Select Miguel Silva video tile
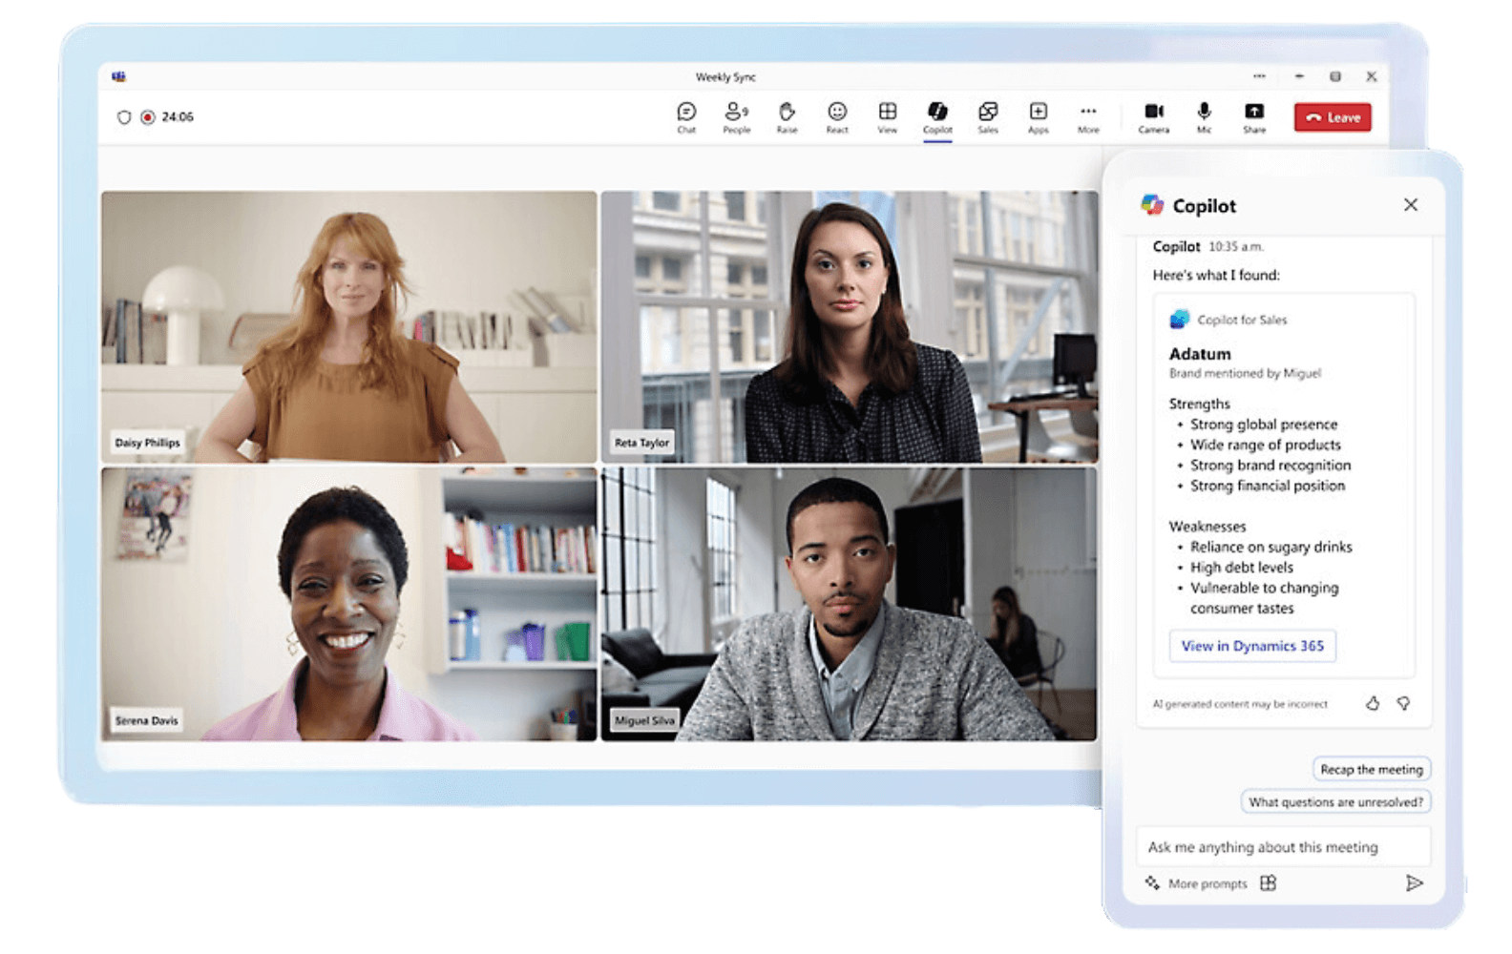This screenshot has width=1512, height=954. click(849, 604)
